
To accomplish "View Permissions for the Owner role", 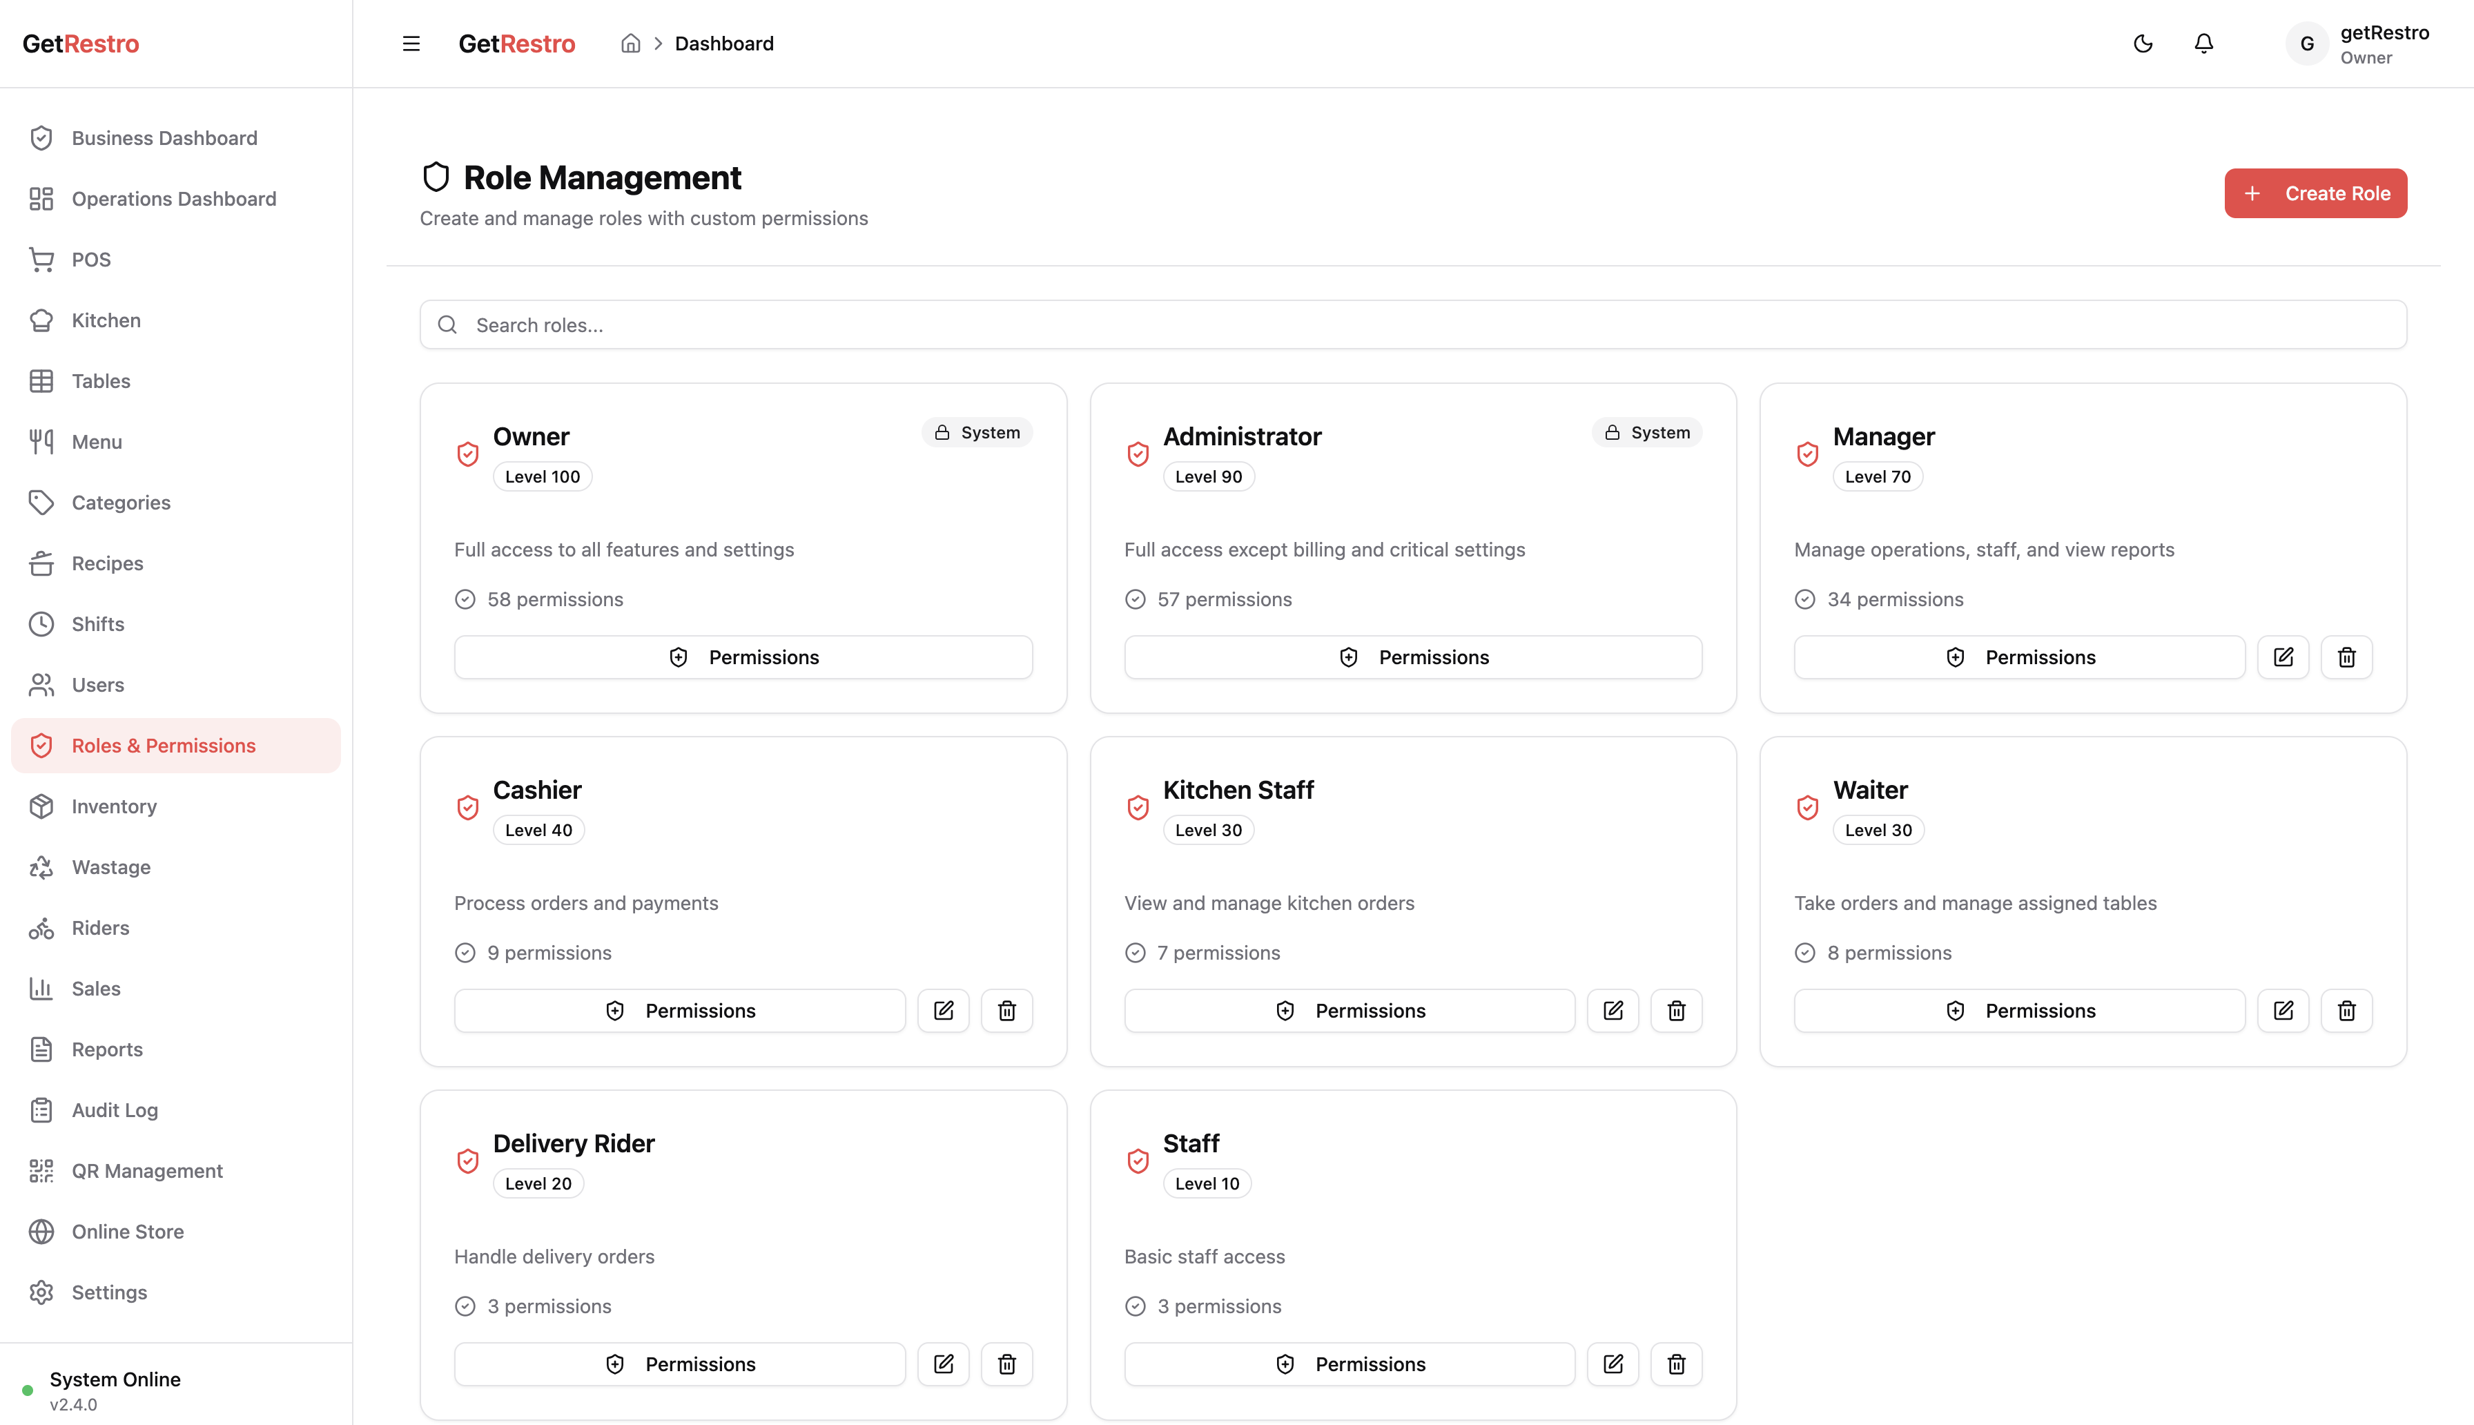I will (x=743, y=657).
